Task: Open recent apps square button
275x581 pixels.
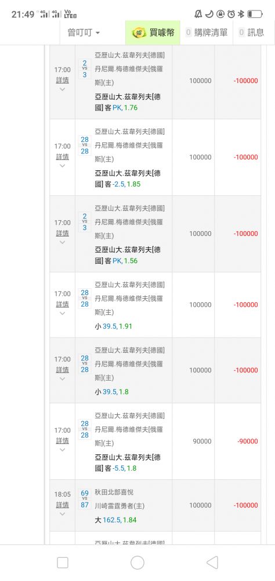Action: click(63, 562)
